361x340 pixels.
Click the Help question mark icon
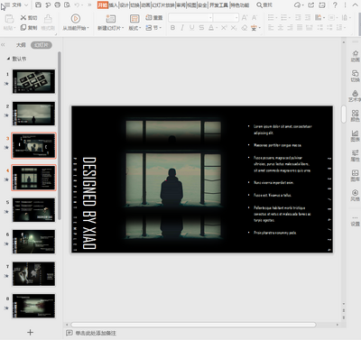[x=335, y=5]
